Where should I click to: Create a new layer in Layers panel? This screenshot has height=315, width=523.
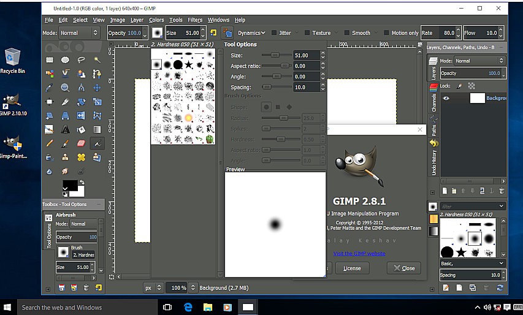pyautogui.click(x=445, y=191)
